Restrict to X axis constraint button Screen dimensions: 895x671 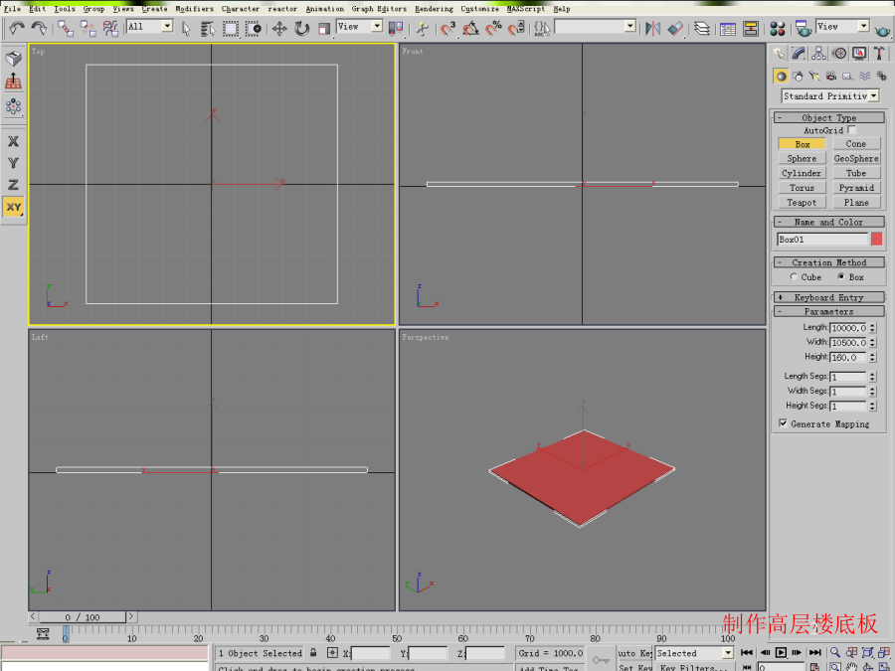(13, 141)
